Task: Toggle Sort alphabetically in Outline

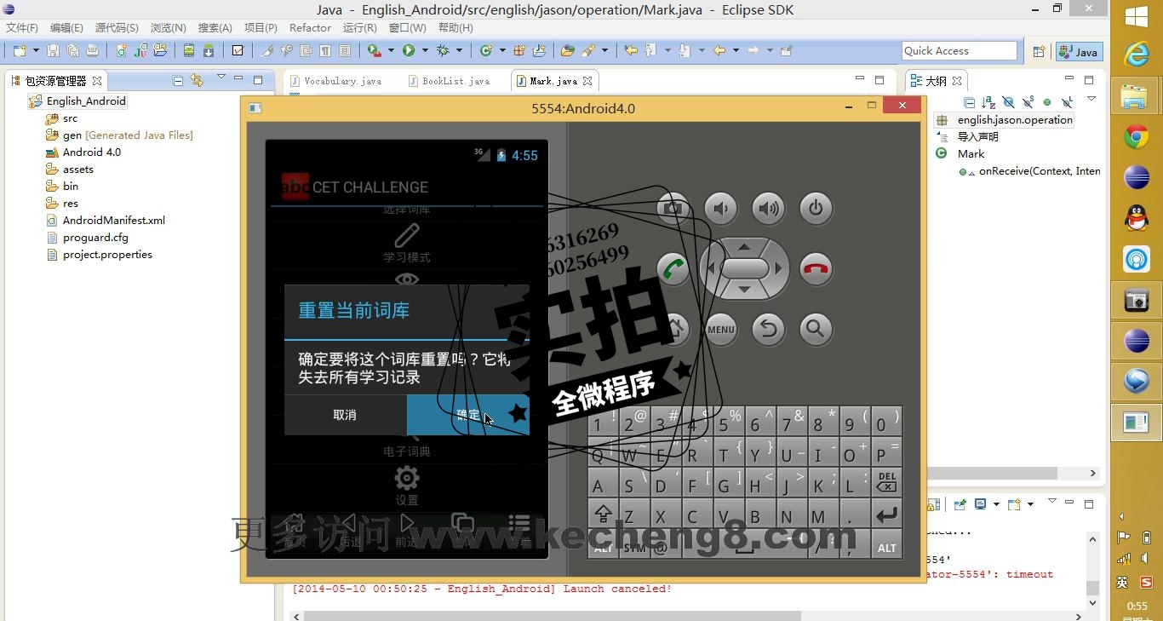Action: pyautogui.click(x=989, y=102)
